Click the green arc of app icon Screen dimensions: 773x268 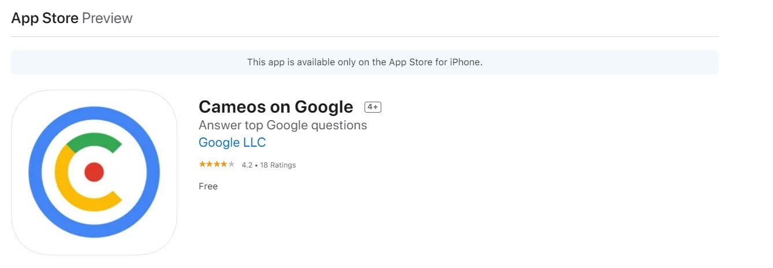coord(94,142)
